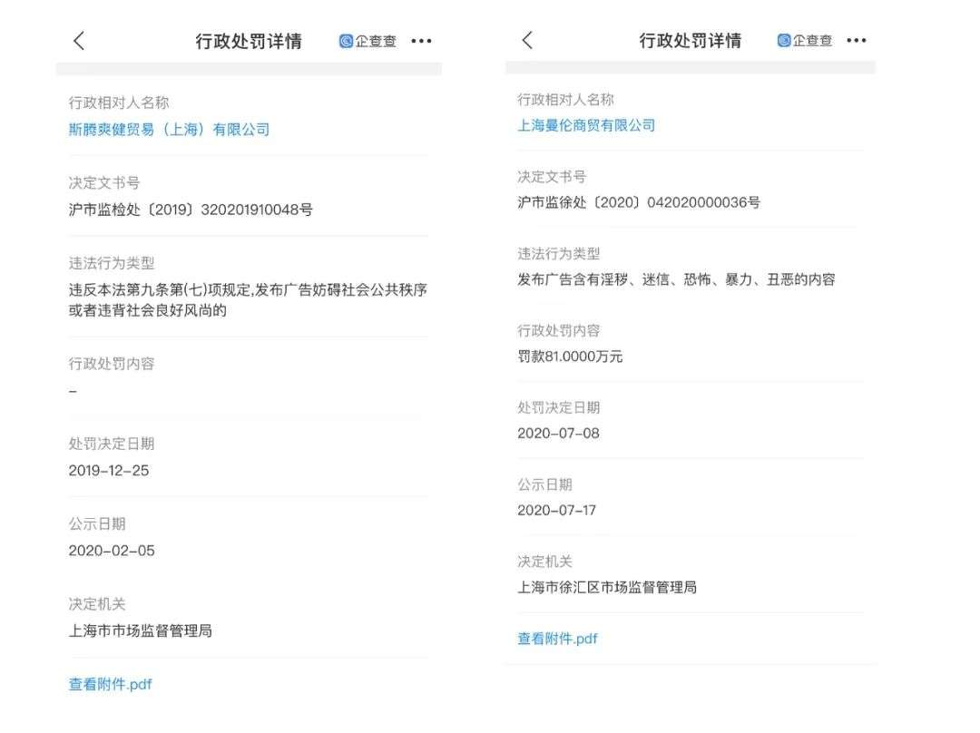Viewport: 980px width, 733px height.
Task: Tap the 企查查 logo on left page
Action: (367, 41)
